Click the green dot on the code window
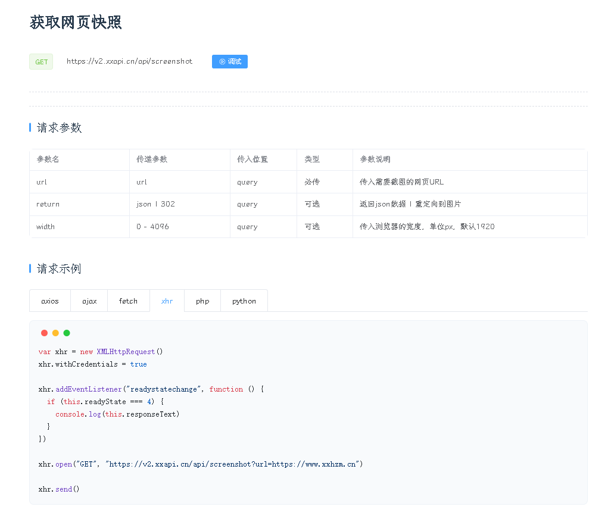Image resolution: width=608 pixels, height=516 pixels. click(x=67, y=333)
